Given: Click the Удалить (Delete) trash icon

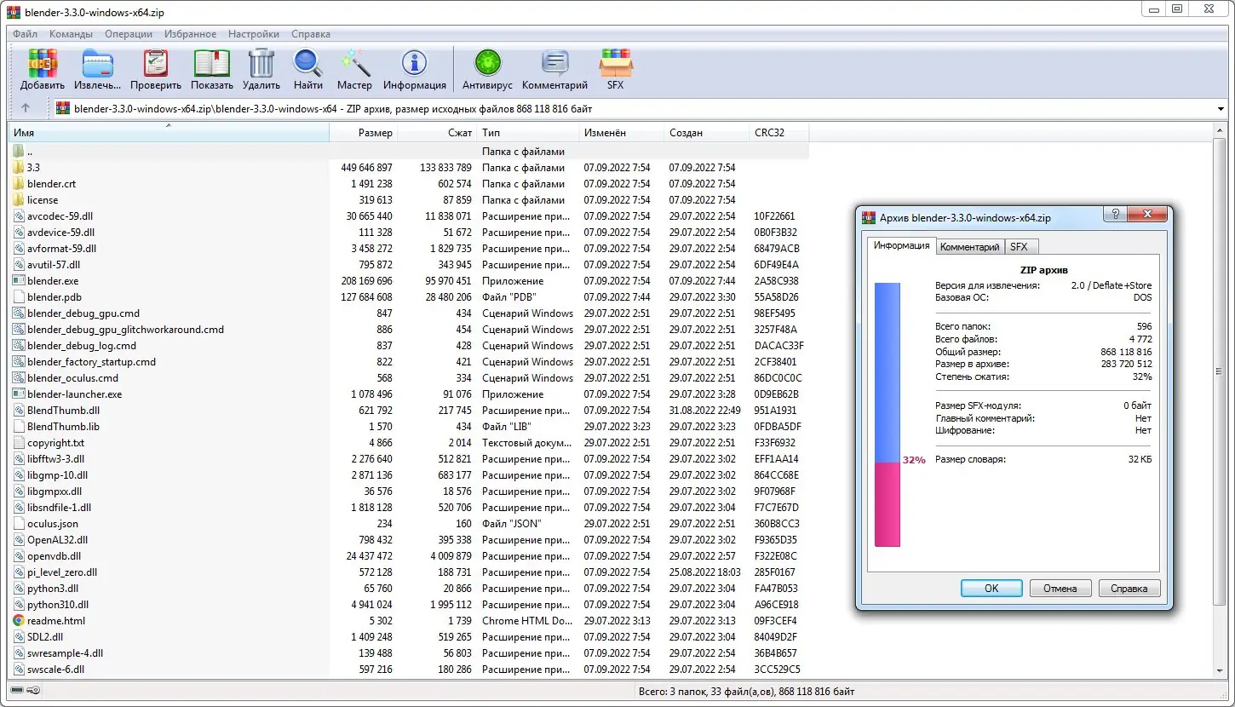Looking at the screenshot, I should point(261,64).
